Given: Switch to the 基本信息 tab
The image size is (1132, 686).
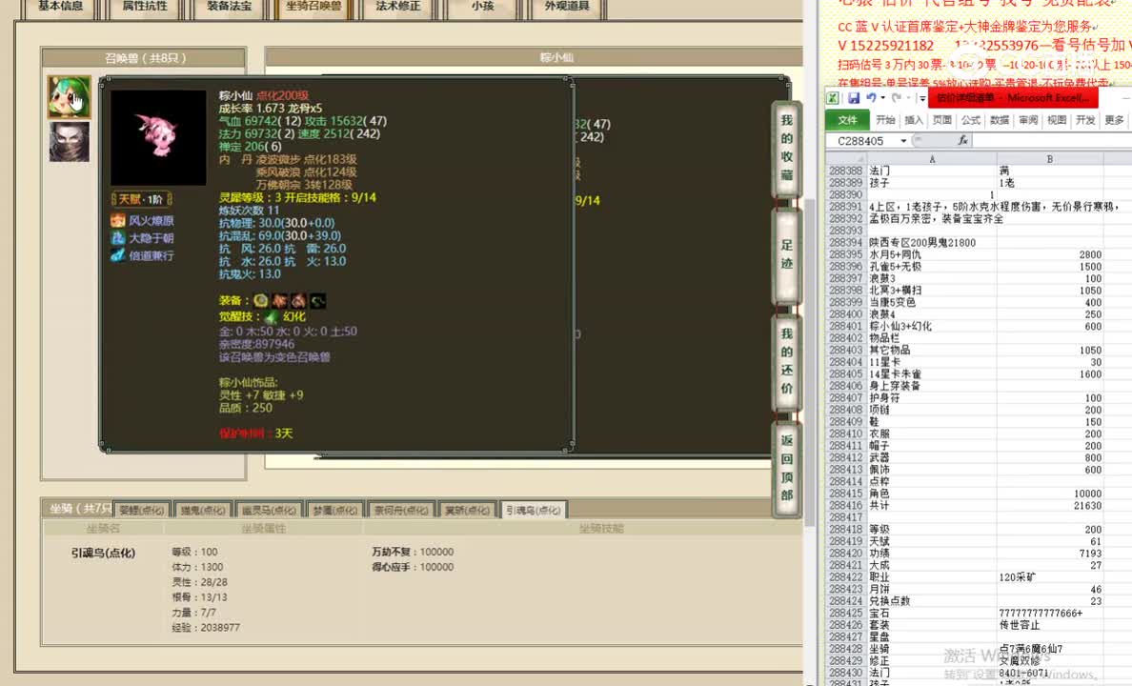Looking at the screenshot, I should [x=59, y=8].
